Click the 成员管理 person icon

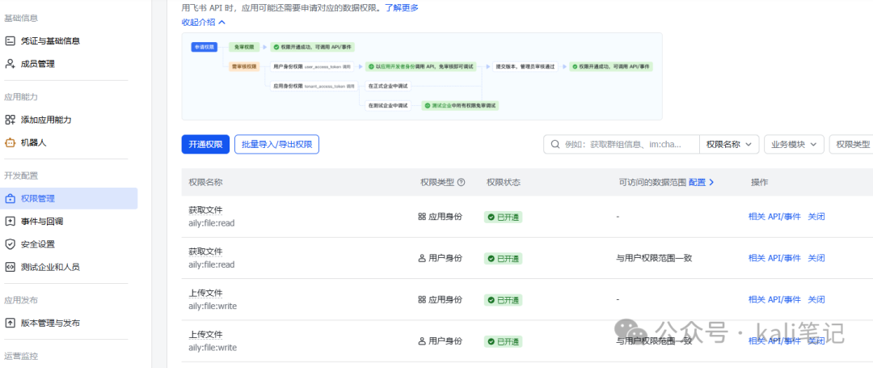coord(10,63)
